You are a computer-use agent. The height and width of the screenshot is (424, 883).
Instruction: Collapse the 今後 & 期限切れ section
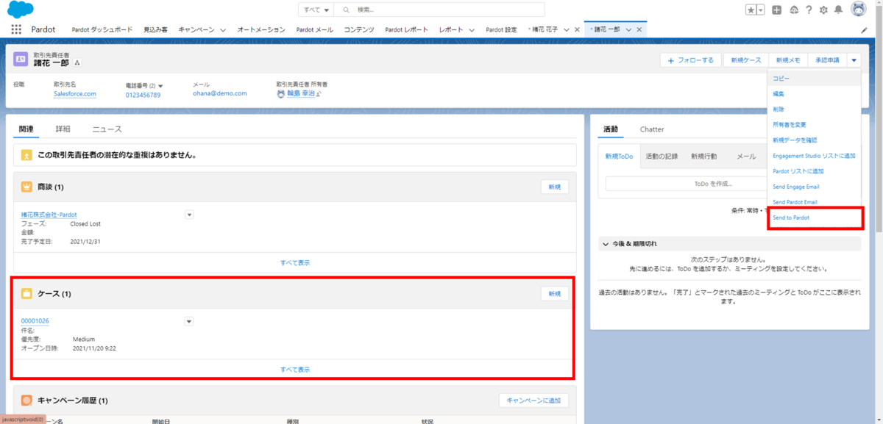coord(606,243)
